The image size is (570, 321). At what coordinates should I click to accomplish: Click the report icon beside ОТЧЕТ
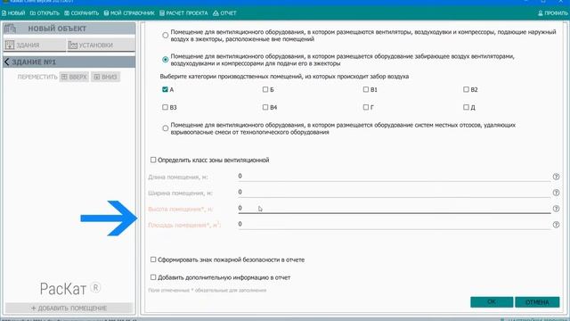[216, 13]
